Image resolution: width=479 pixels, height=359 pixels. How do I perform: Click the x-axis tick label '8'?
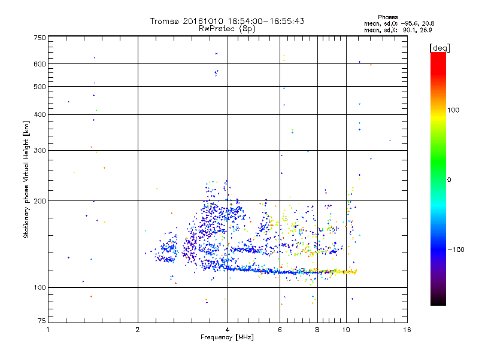coord(317,330)
